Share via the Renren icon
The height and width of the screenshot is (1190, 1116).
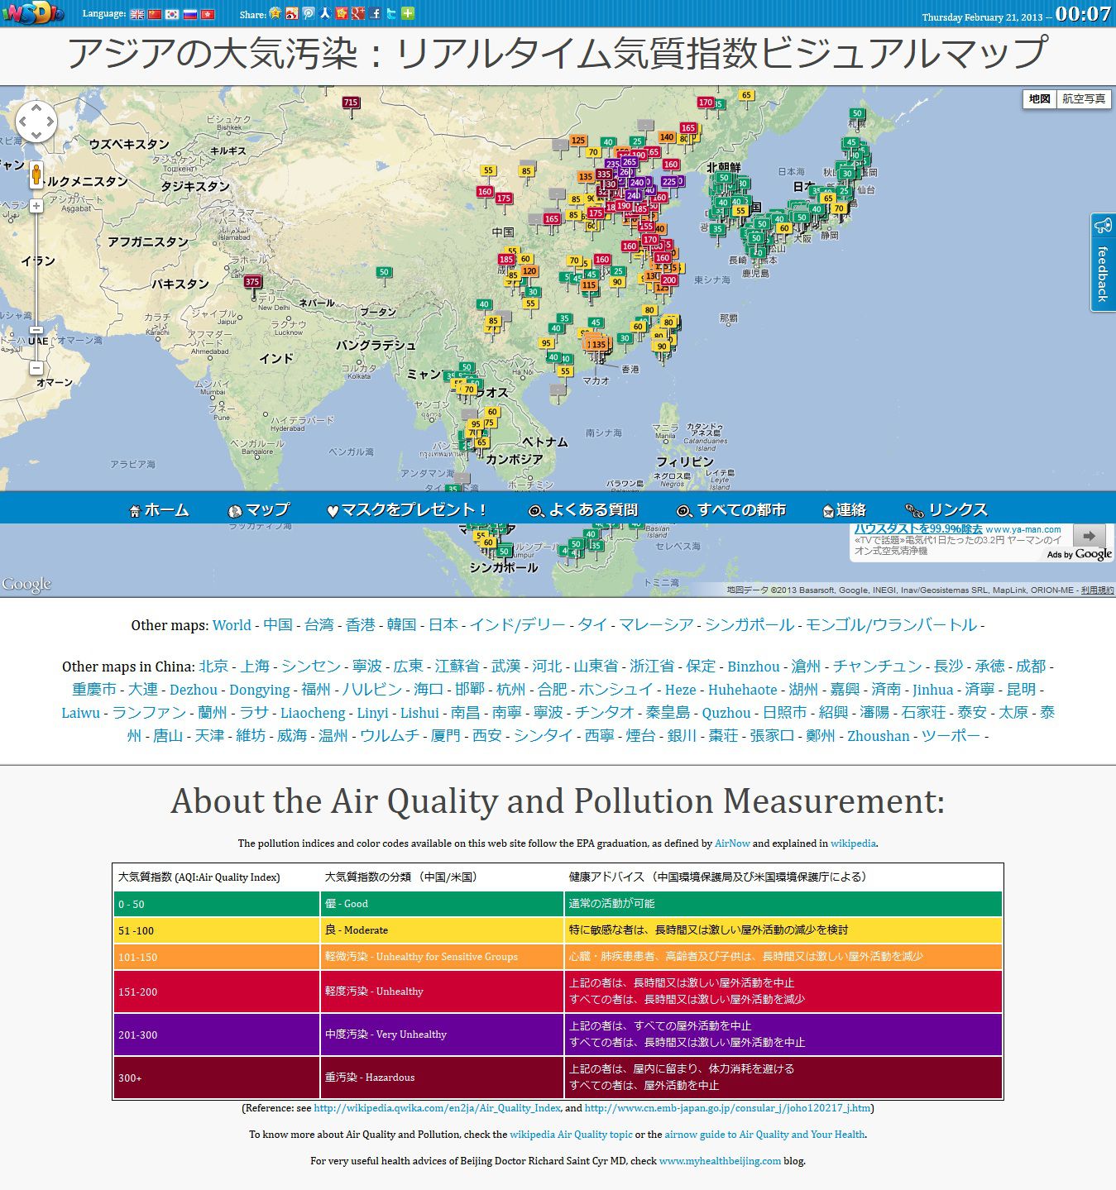pyautogui.click(x=325, y=13)
